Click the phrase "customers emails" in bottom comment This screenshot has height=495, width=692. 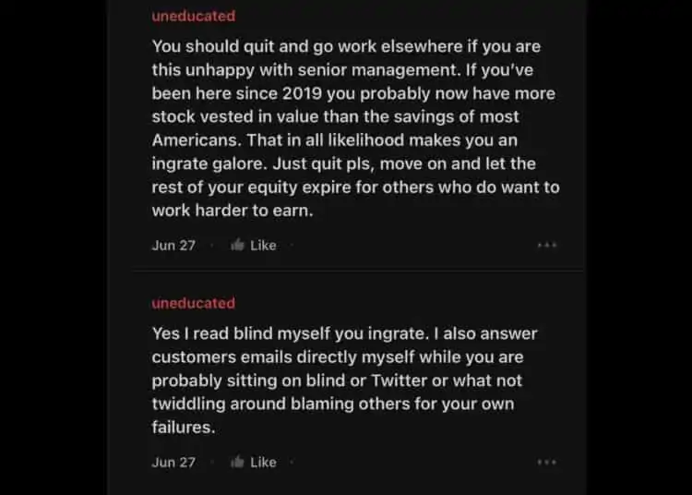(213, 357)
